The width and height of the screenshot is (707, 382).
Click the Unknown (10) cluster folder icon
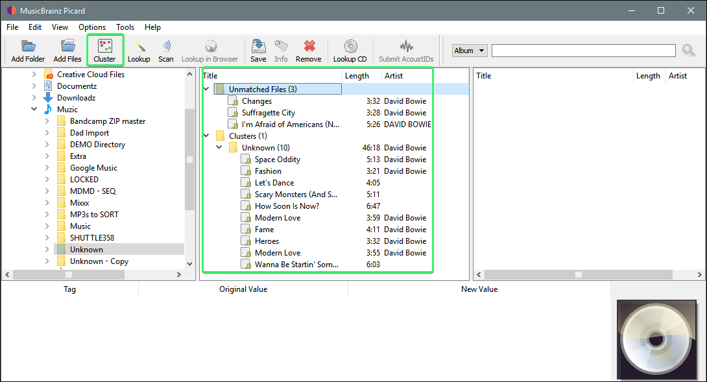tap(233, 147)
